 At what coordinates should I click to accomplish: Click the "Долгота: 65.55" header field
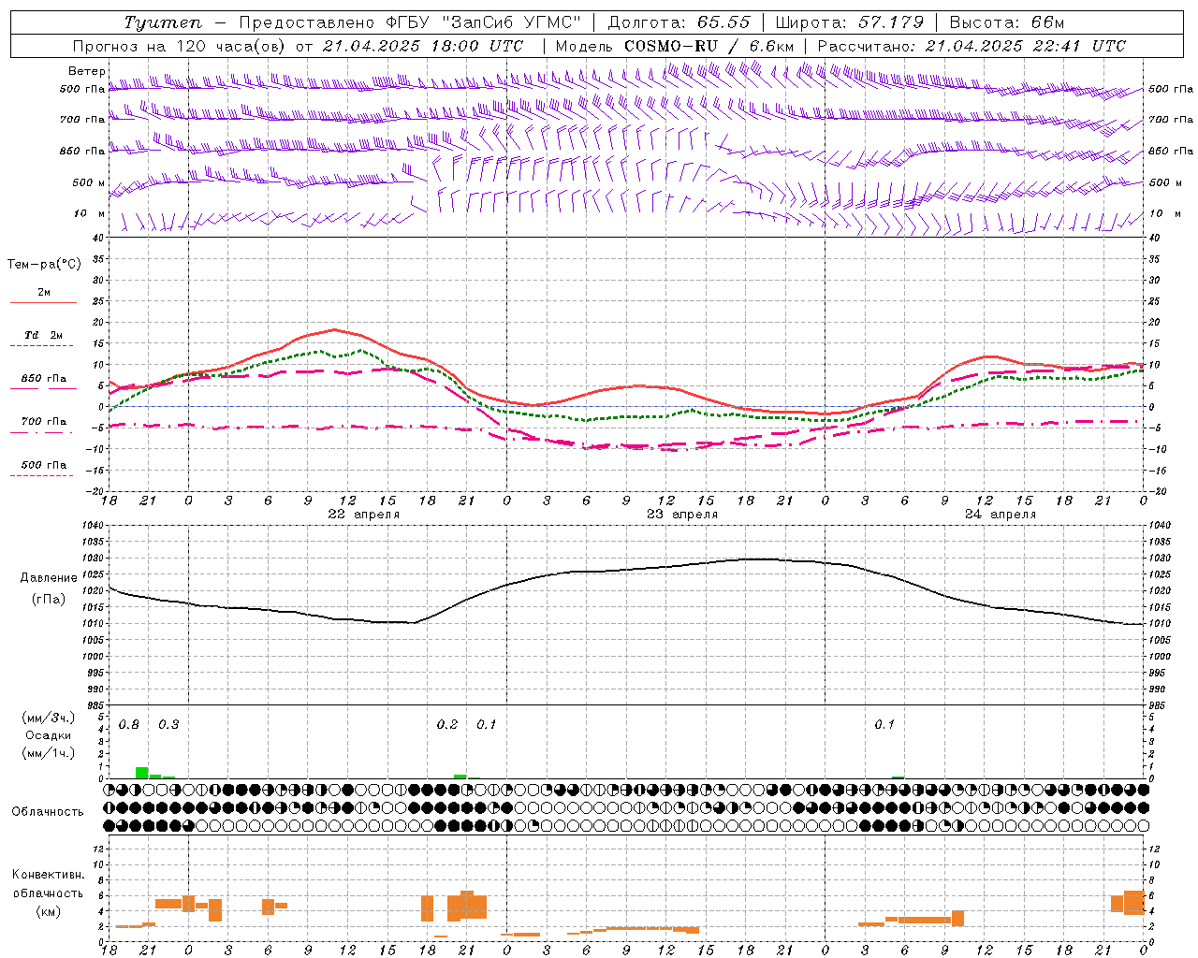pos(678,22)
